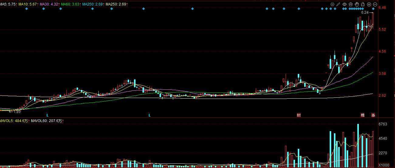The image size is (395, 168).
Task: Zoom out with the minus circle icon
Action: click(x=375, y=4)
